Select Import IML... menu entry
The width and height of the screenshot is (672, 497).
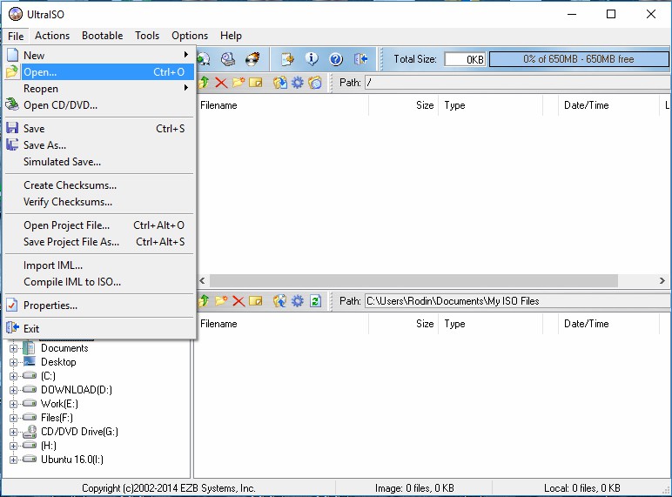(99, 265)
